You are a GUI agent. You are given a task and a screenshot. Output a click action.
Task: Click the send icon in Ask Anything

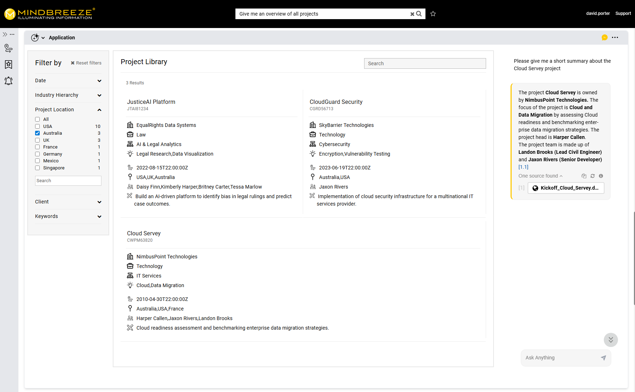(x=603, y=358)
